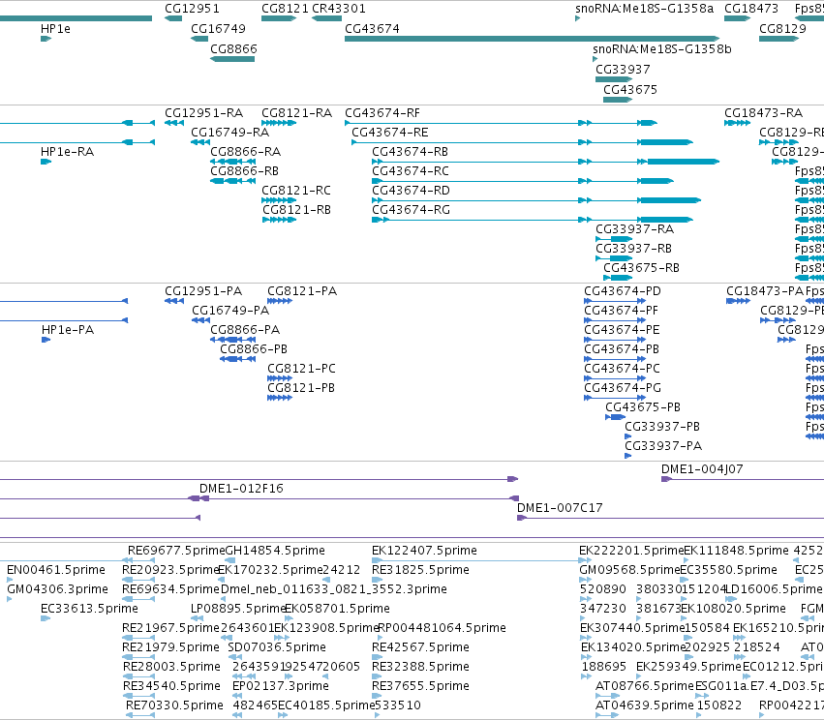
Task: Click the CG43675-RB transcript label
Action: point(641,268)
